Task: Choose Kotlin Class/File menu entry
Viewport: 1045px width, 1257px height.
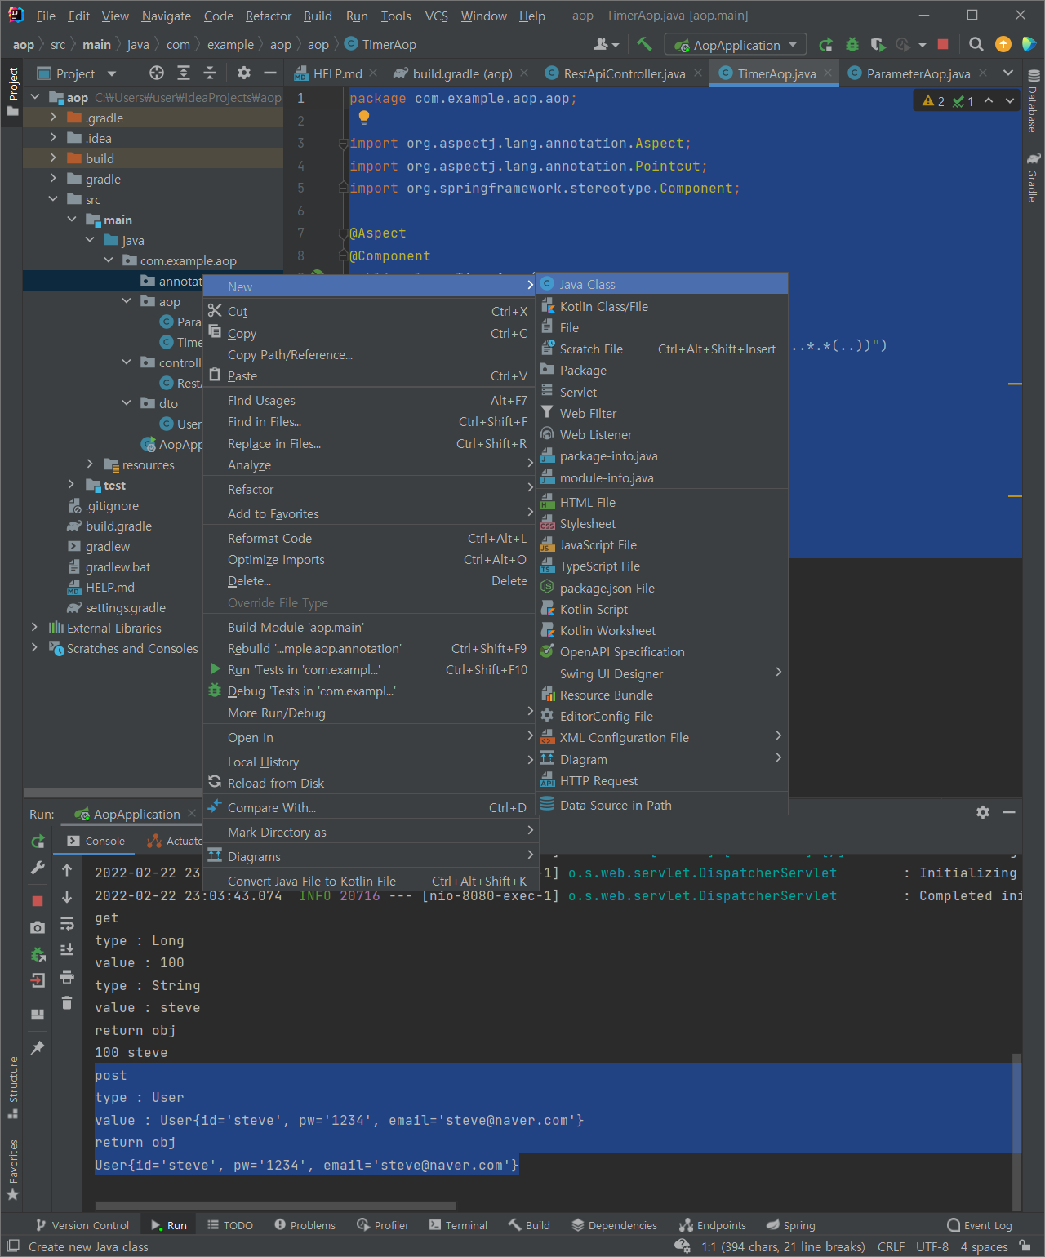Action: coord(661,306)
